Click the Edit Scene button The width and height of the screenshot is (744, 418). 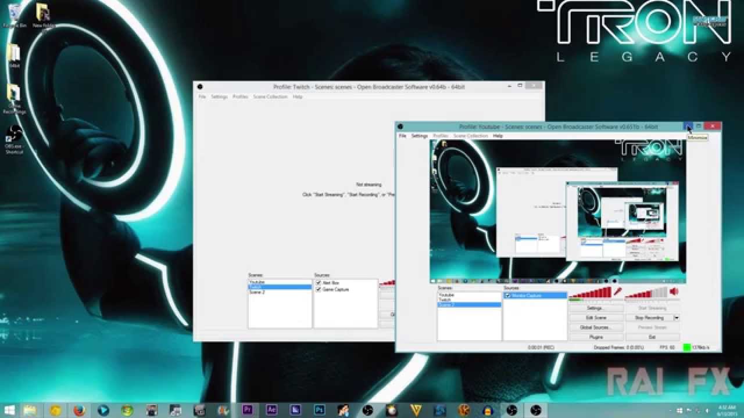(x=595, y=318)
